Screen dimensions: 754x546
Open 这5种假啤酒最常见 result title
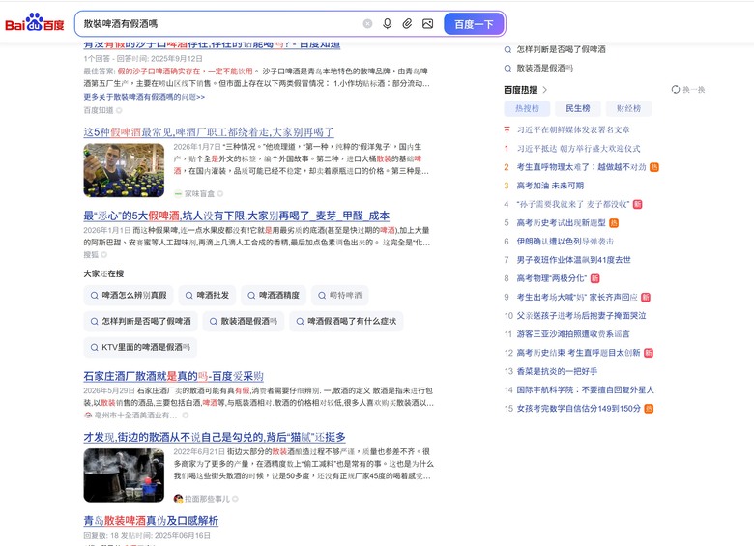208,131
